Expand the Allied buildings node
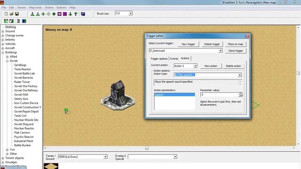 point(8,57)
